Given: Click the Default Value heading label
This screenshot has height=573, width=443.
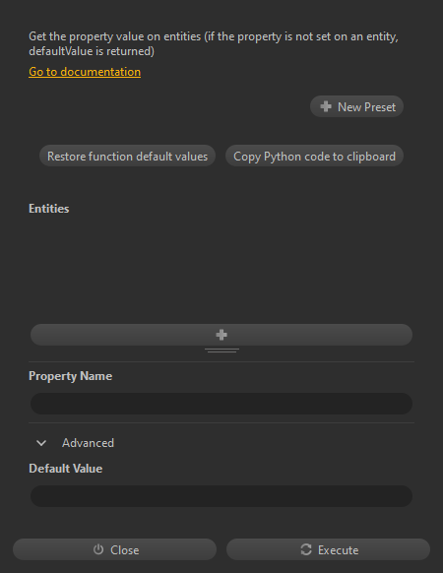Looking at the screenshot, I should click(x=66, y=469).
